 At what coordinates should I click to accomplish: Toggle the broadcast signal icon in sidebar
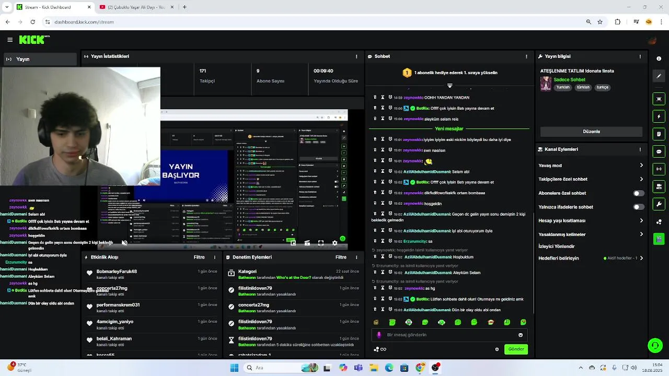(659, 169)
